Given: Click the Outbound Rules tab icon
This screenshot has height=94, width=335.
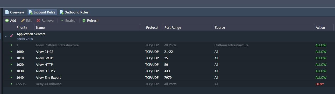Looking at the screenshot, I should [x=61, y=12].
